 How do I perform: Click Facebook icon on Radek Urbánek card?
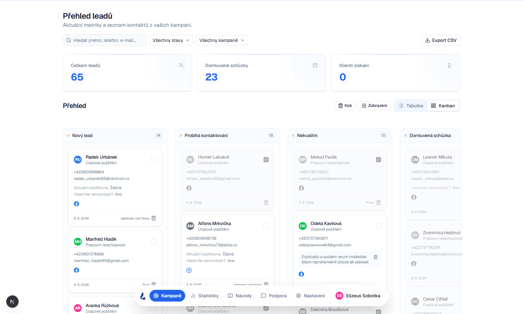(76, 204)
